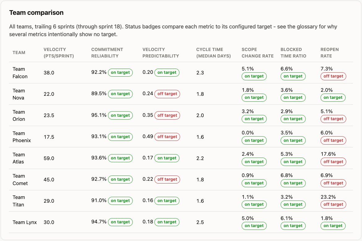Image resolution: width=362 pixels, height=241 pixels.
Task: Select the Team Titan row name
Action: point(19,201)
